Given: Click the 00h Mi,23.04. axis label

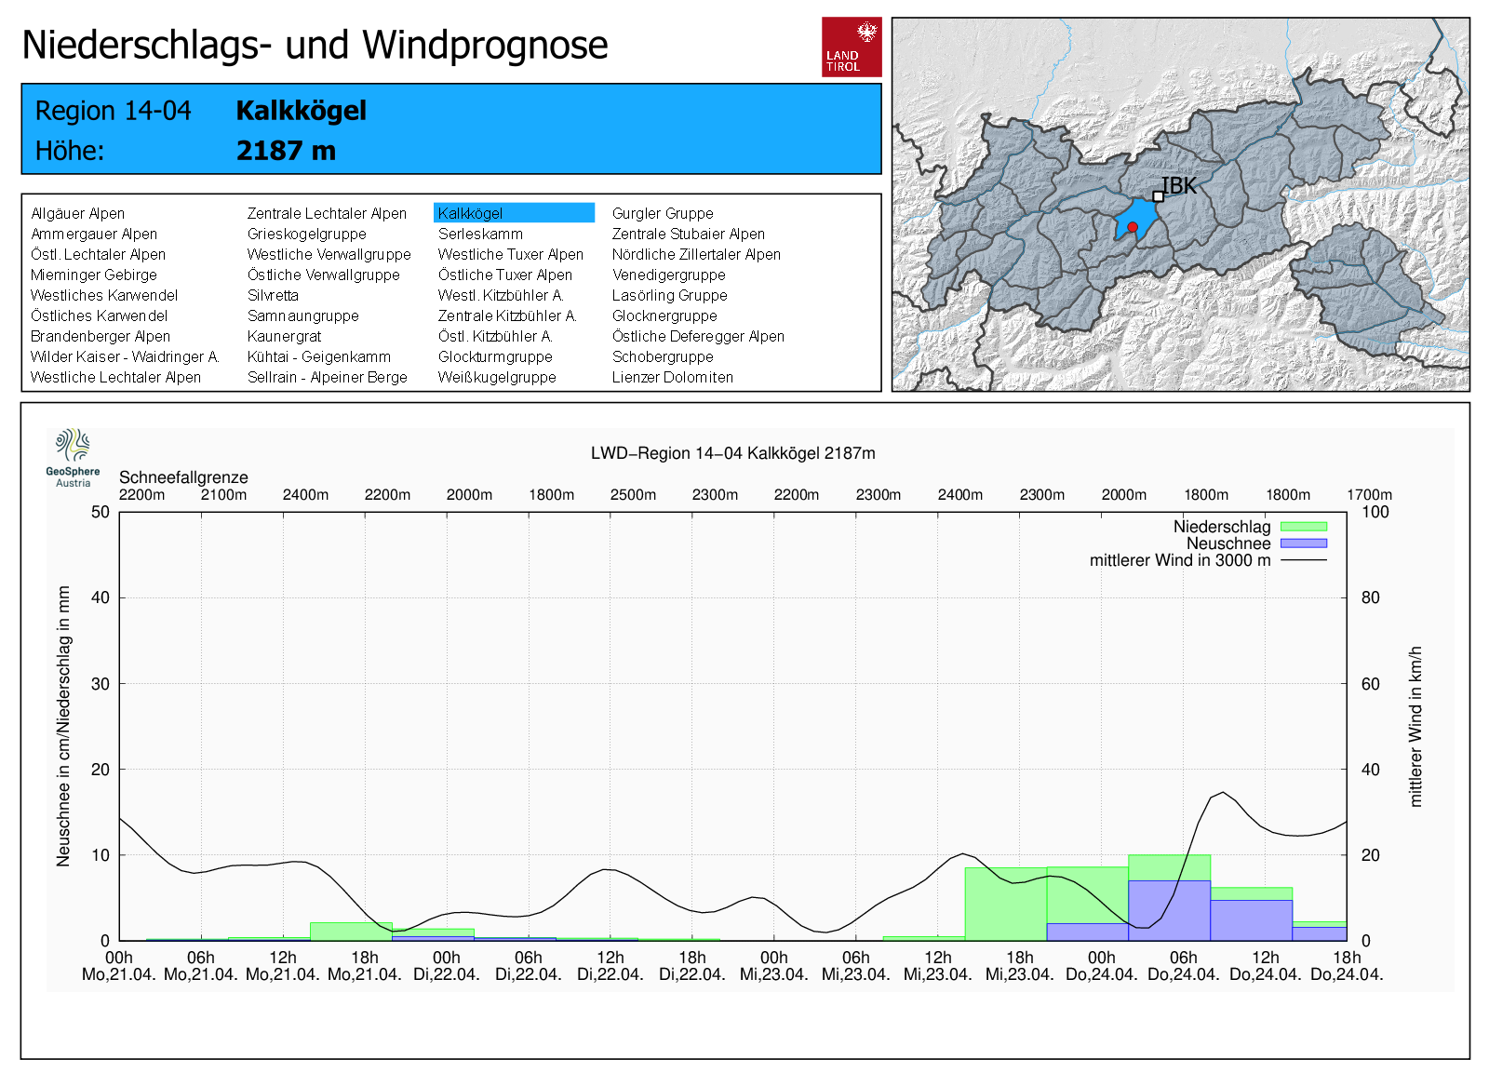Looking at the screenshot, I should [x=773, y=966].
